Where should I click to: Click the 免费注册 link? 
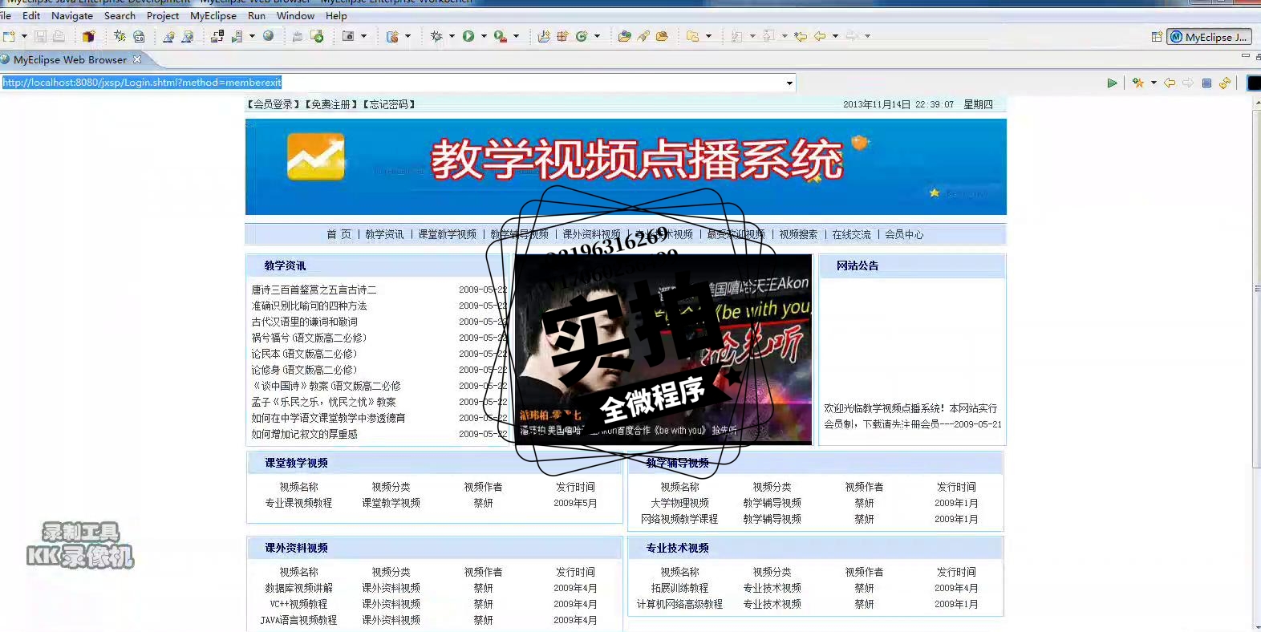[x=331, y=104]
